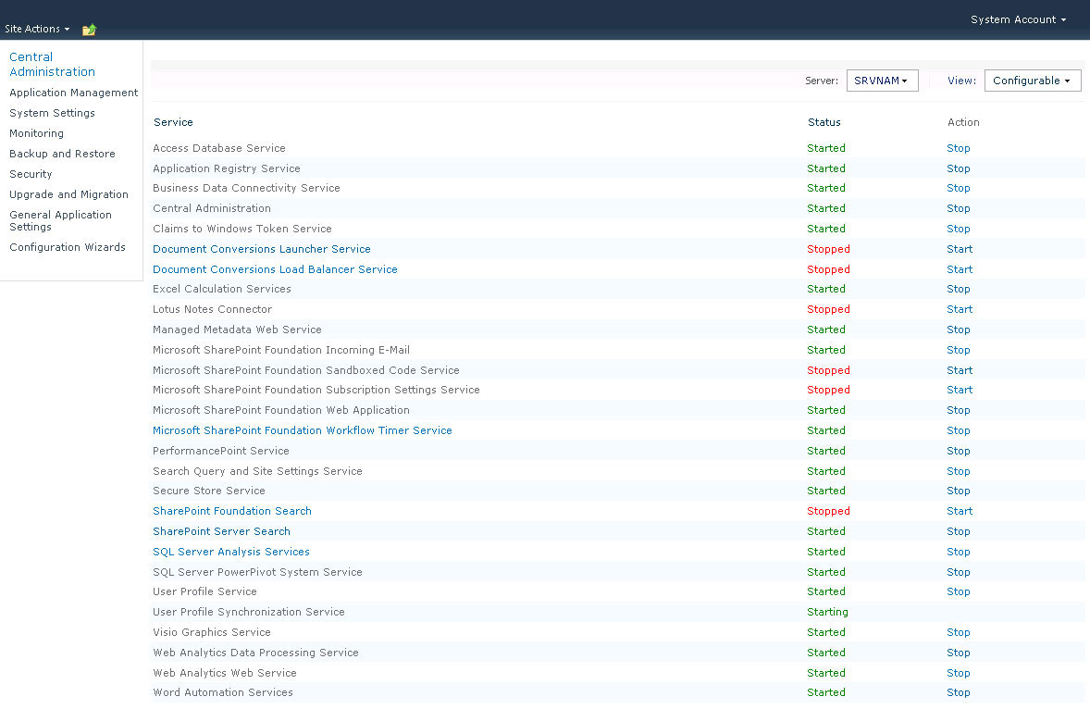Stop the User Profile Service
Viewport: 1090px width, 709px height.
tap(958, 591)
